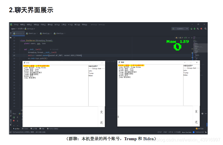Click the run with coverage icon
This screenshot has width=223, height=145.
point(198,29)
